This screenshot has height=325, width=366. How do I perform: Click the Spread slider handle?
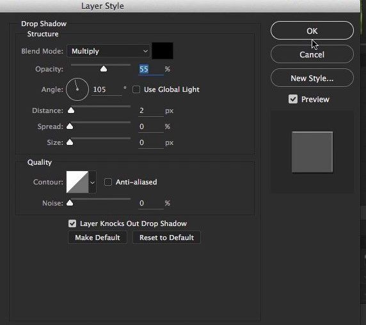click(70, 126)
